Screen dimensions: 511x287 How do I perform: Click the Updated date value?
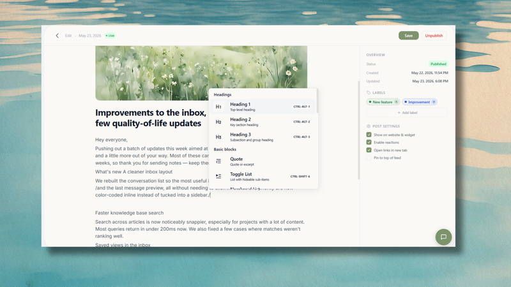click(x=430, y=81)
